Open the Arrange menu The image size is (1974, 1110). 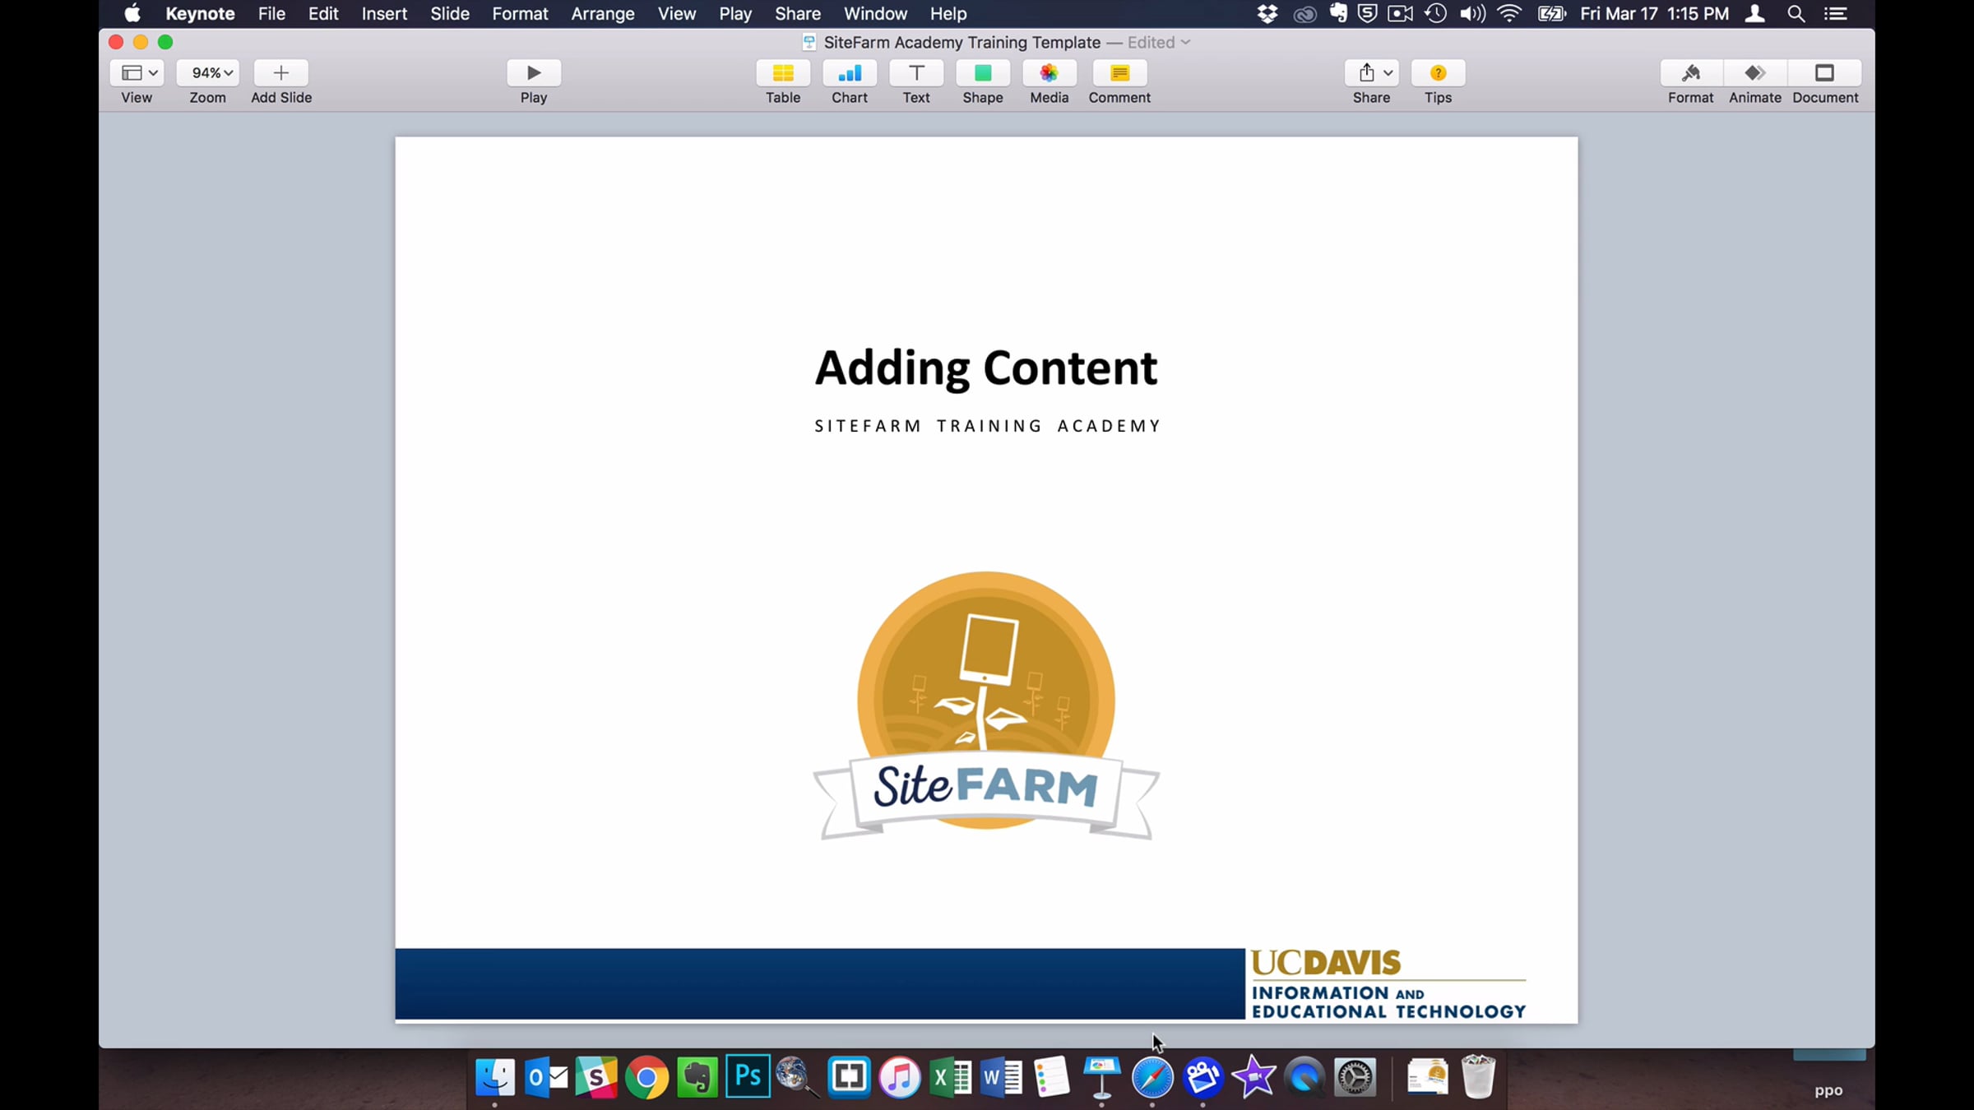[x=603, y=14]
